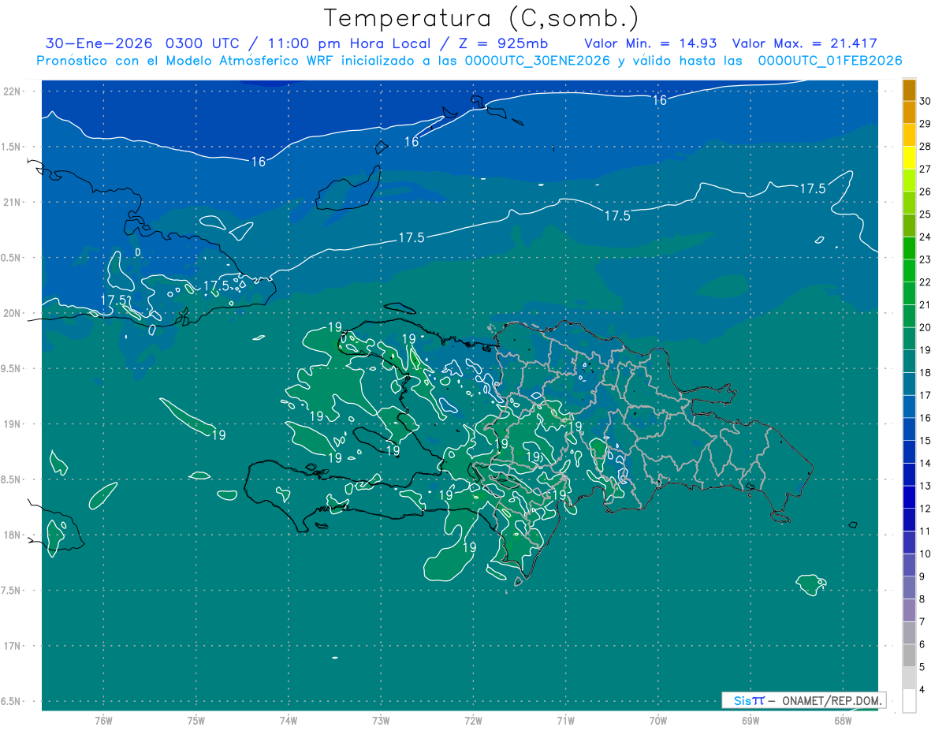Click the 17.5 contour label nearest the right edge
The image size is (946, 731).
[x=813, y=188]
